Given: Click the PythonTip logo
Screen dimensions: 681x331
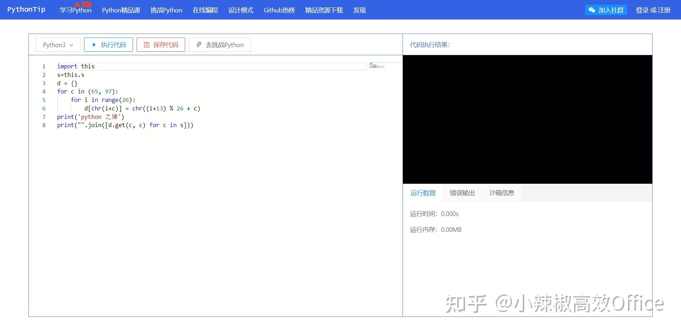Looking at the screenshot, I should [26, 9].
